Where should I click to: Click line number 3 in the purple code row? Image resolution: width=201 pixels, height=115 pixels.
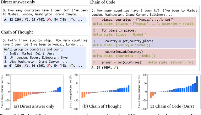coord(94,41)
